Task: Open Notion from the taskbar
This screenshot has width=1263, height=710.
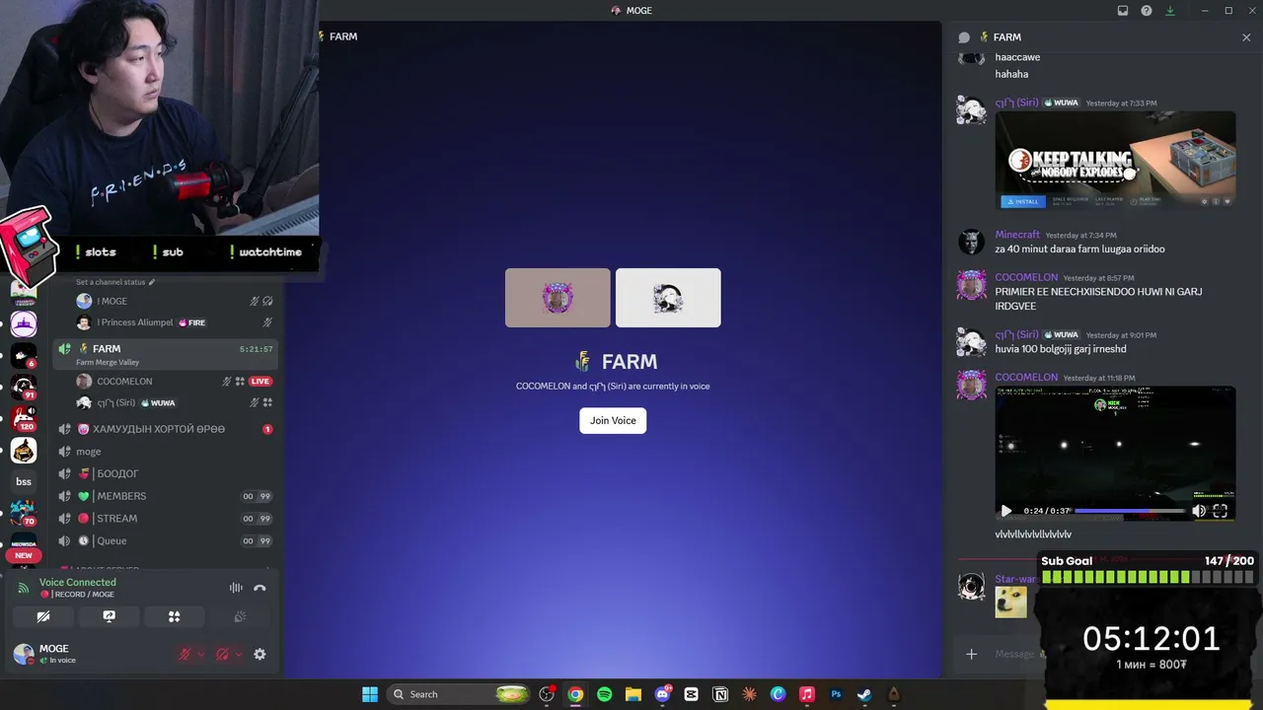Action: tap(720, 694)
